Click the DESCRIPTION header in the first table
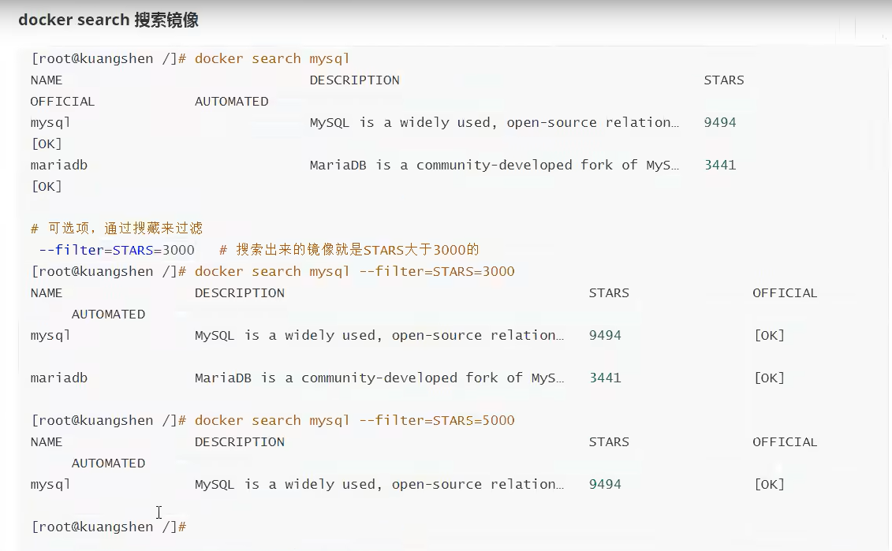 (354, 80)
